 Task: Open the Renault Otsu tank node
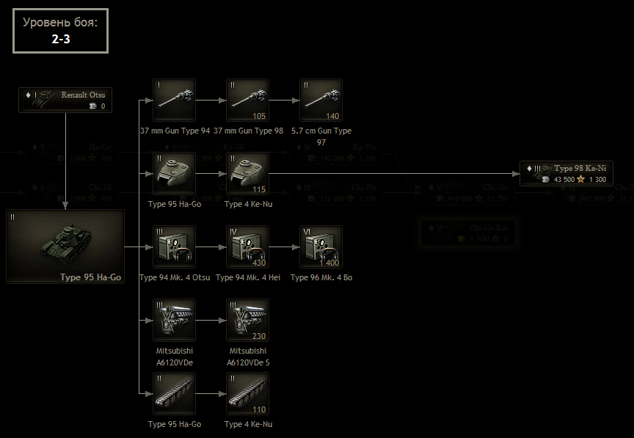tap(65, 100)
